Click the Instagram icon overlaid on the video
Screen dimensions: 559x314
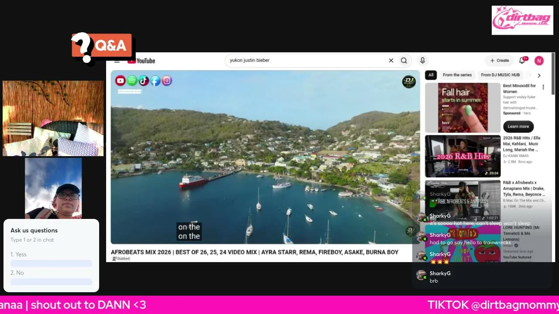pos(167,81)
